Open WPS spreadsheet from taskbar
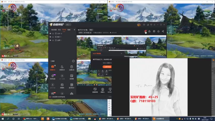215x121 pixels. coord(31,119)
